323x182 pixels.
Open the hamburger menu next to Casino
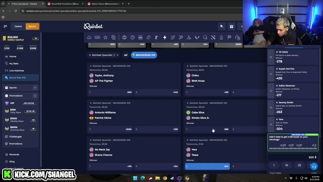(5, 26)
